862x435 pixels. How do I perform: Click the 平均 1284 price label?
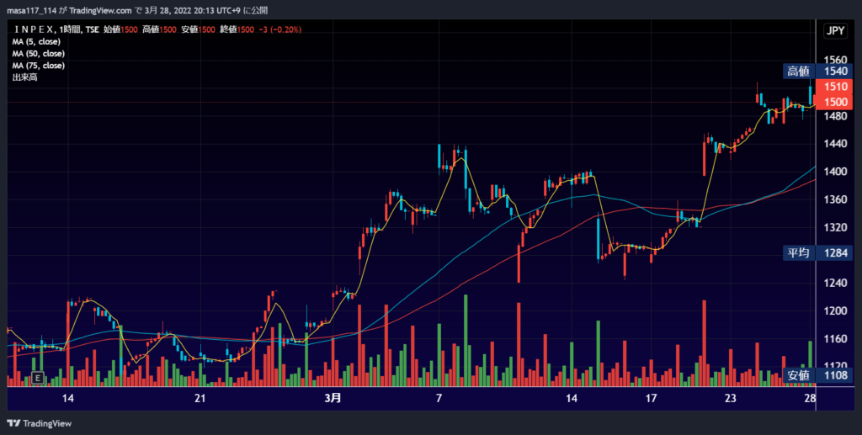click(x=817, y=252)
